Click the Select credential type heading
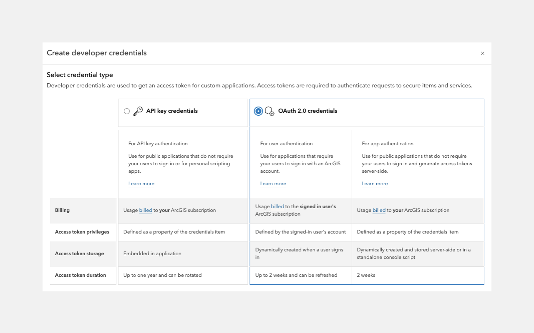 (x=80, y=75)
